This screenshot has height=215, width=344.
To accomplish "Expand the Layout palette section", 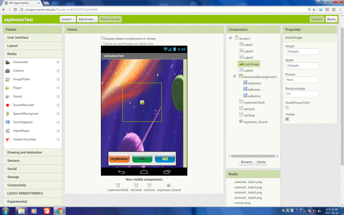I will point(33,46).
